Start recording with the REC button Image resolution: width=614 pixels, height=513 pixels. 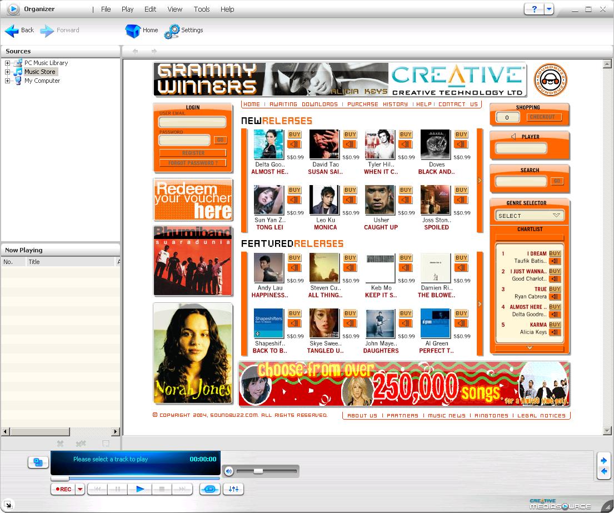[x=63, y=489]
